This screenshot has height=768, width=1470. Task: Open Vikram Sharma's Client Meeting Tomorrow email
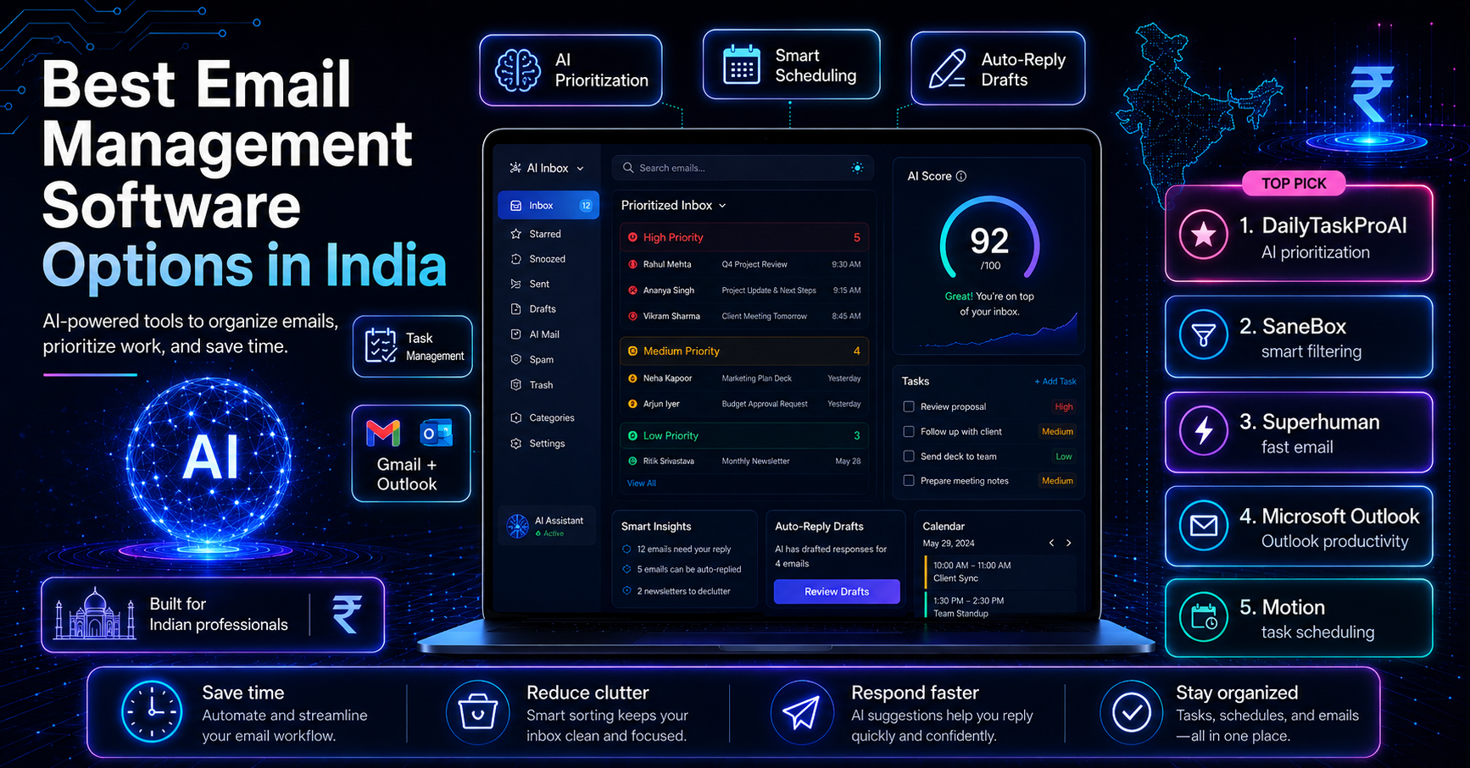[x=744, y=316]
